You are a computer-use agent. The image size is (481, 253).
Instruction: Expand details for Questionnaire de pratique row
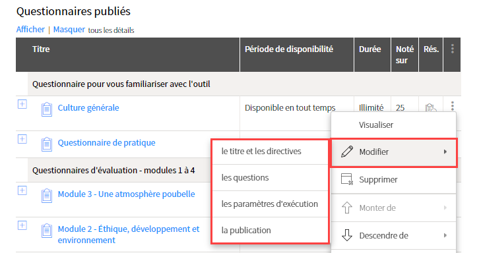[22, 139]
